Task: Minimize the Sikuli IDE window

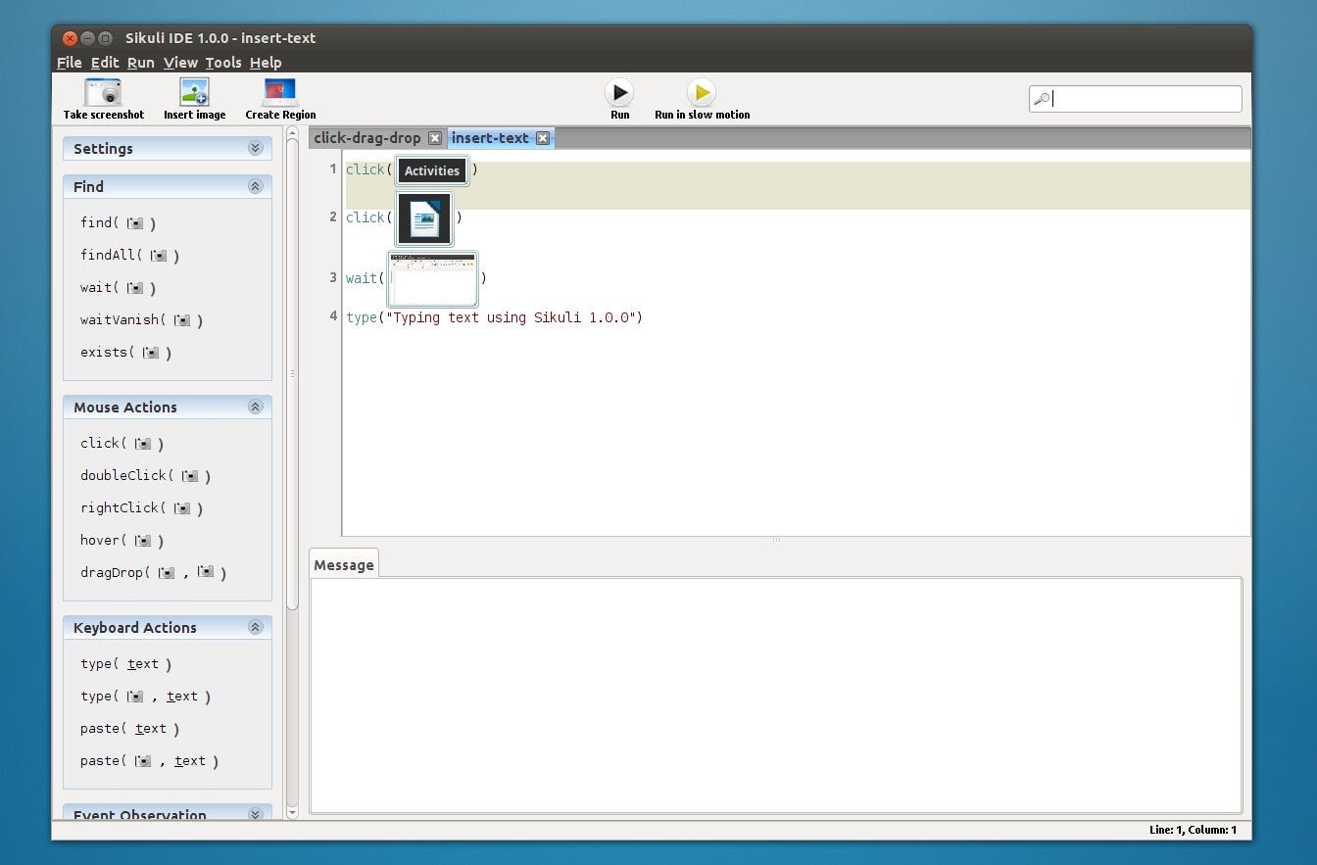Action: click(x=87, y=38)
